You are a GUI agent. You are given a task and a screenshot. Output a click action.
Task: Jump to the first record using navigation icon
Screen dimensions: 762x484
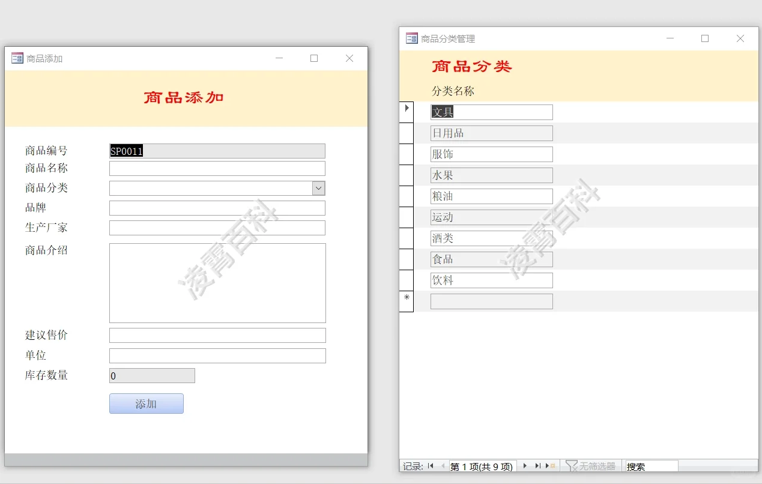[429, 466]
